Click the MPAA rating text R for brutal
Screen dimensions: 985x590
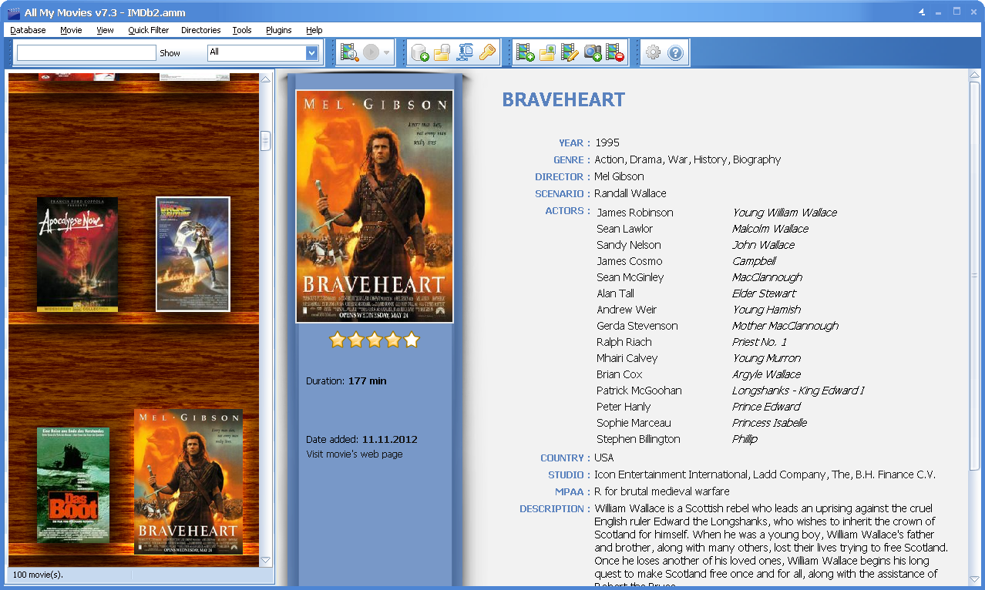(661, 491)
